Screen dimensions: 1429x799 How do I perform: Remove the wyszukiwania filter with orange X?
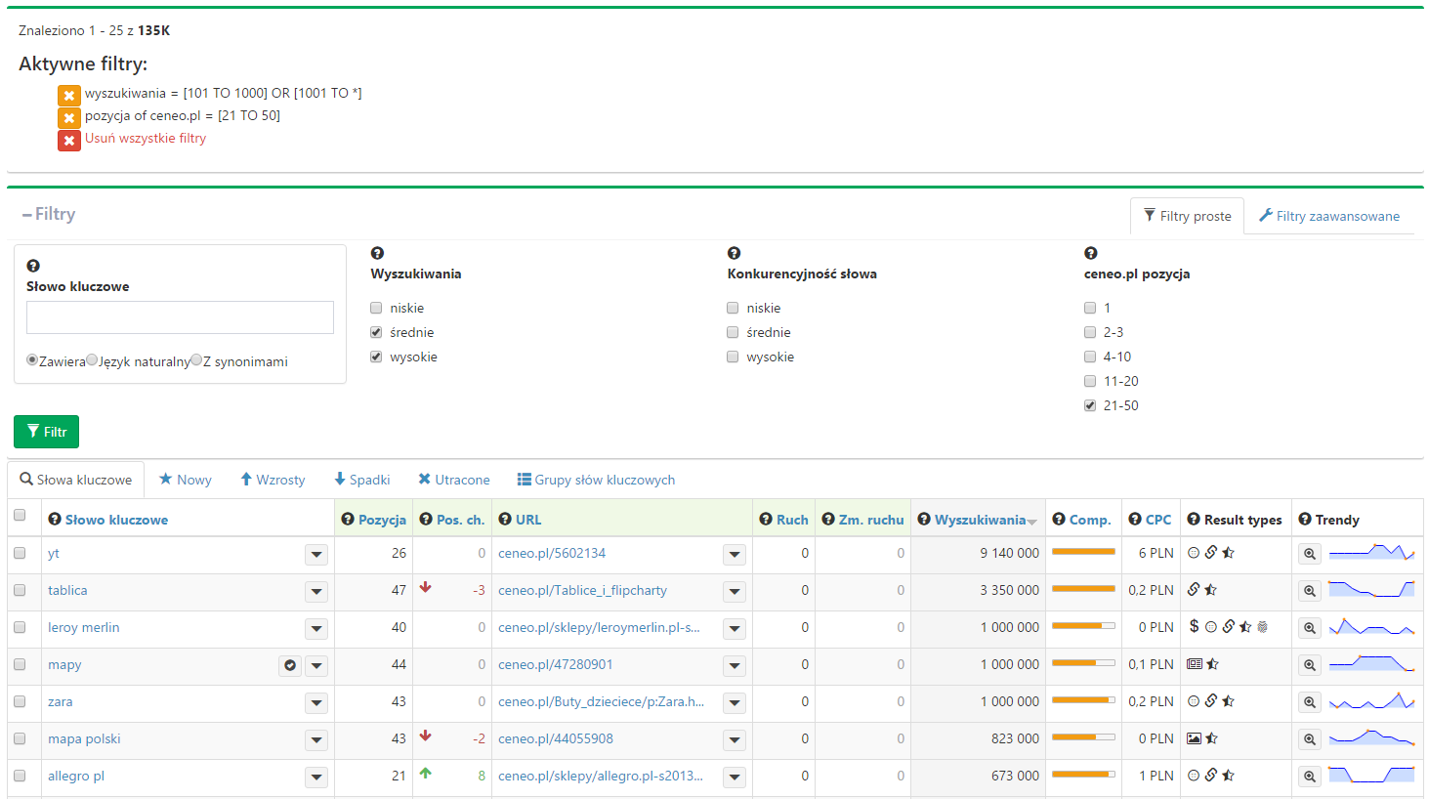(x=68, y=96)
